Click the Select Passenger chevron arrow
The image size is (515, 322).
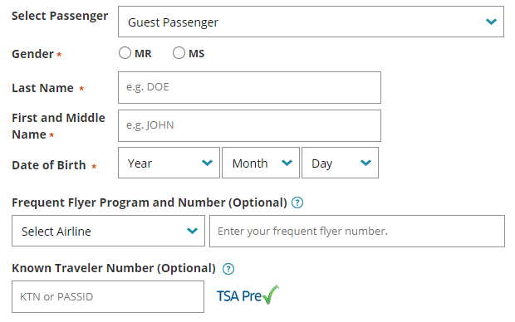pos(491,22)
